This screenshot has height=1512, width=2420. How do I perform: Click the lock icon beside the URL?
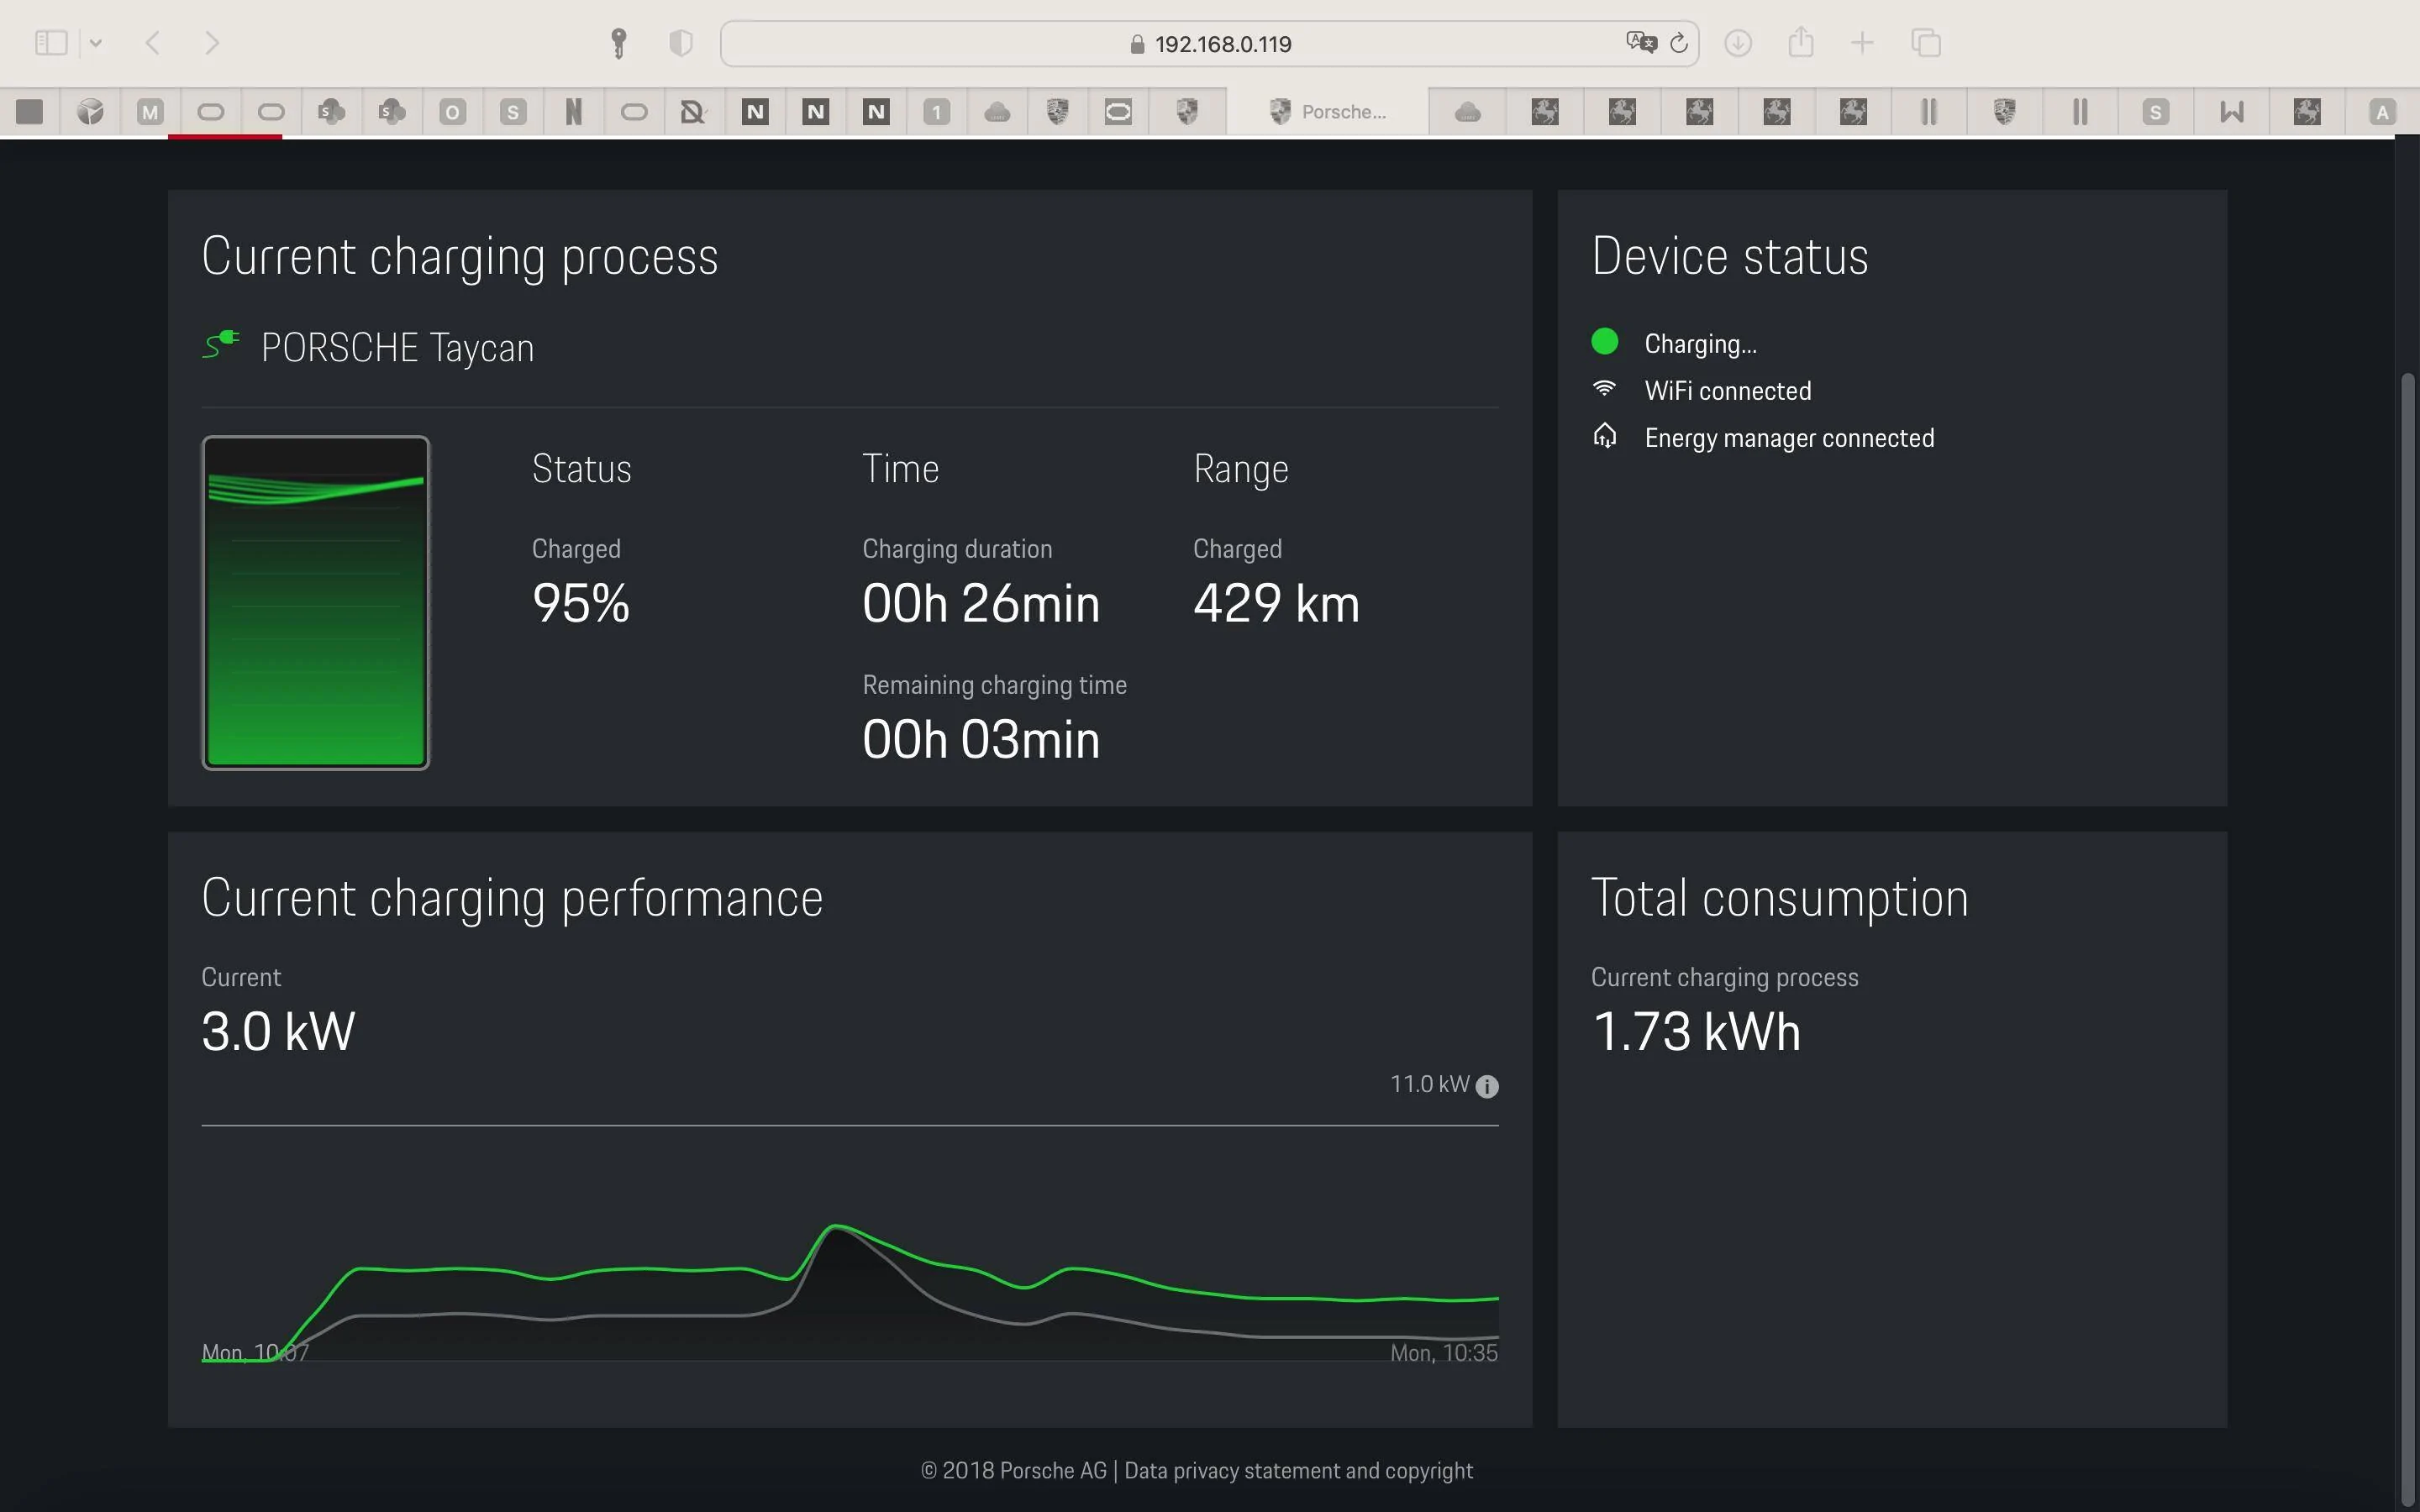[1137, 44]
